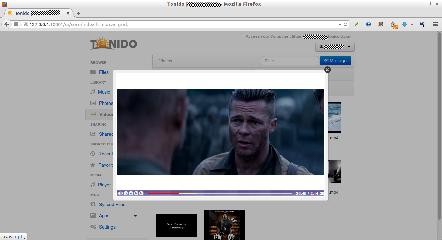Skip to next track in player
This screenshot has width=442, height=240.
click(141, 193)
